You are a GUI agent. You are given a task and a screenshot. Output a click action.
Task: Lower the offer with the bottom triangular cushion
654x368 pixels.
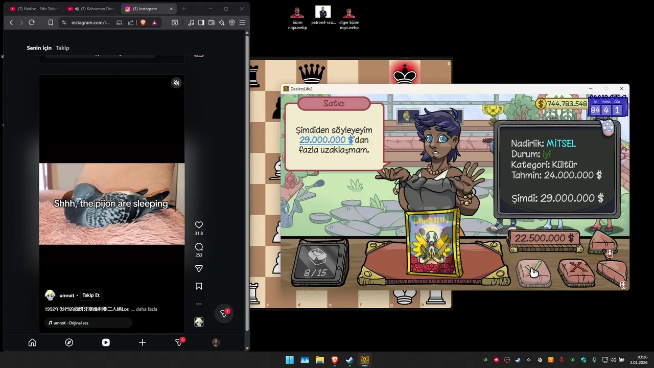[x=612, y=273]
